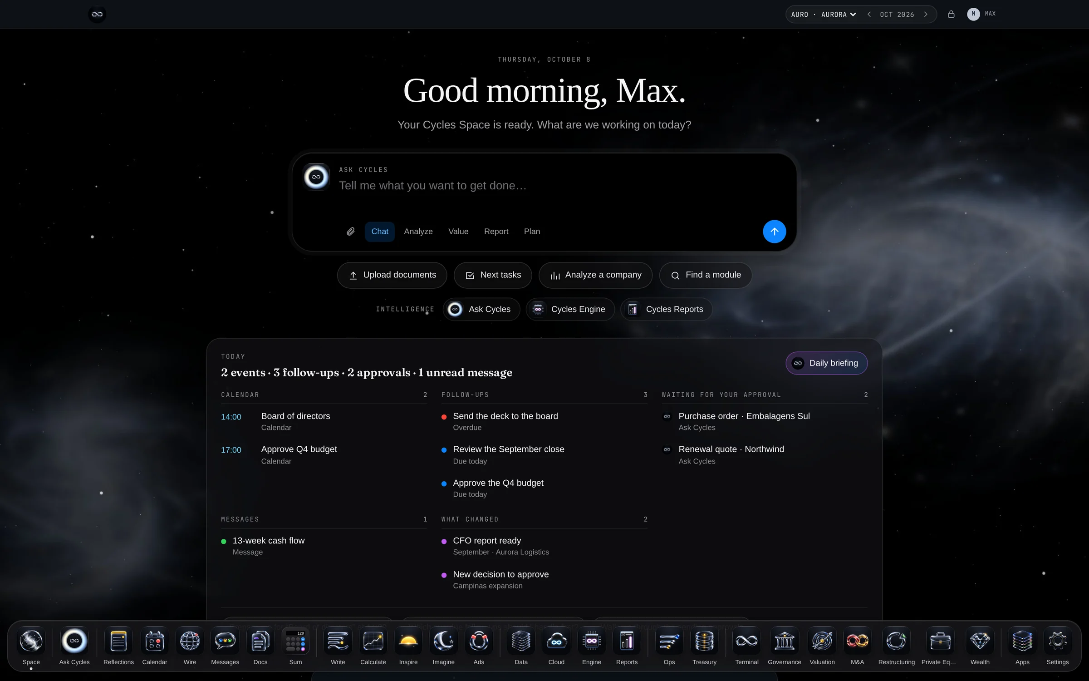Screen dimensions: 1089x681
Task: Switch to Report mode
Action: pos(496,232)
